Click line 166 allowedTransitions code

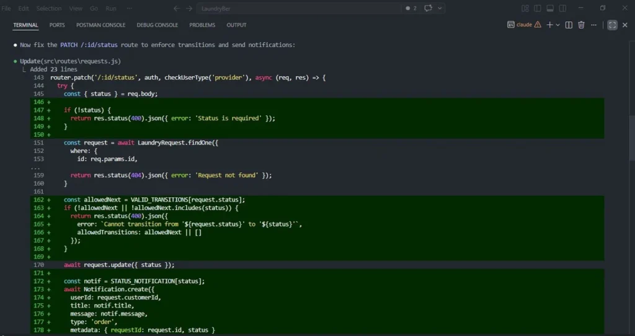[139, 232]
